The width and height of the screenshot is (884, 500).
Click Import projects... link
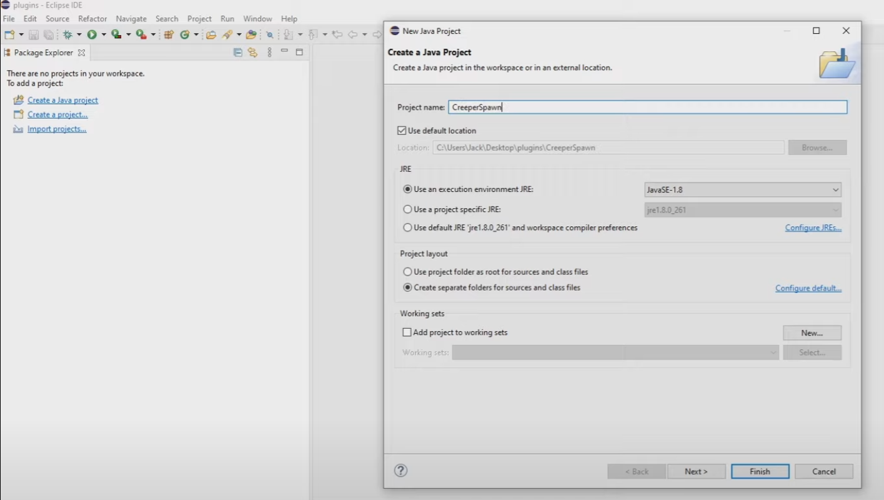[57, 129]
